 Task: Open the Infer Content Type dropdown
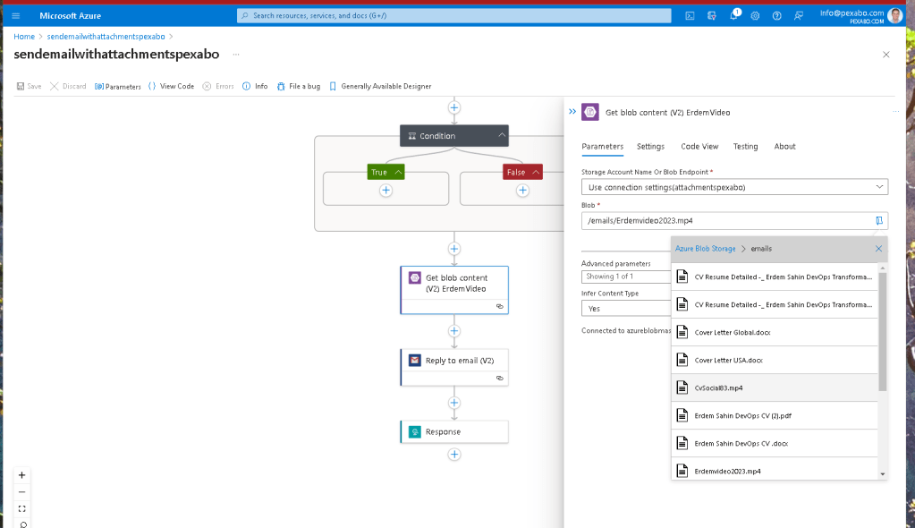(x=626, y=309)
